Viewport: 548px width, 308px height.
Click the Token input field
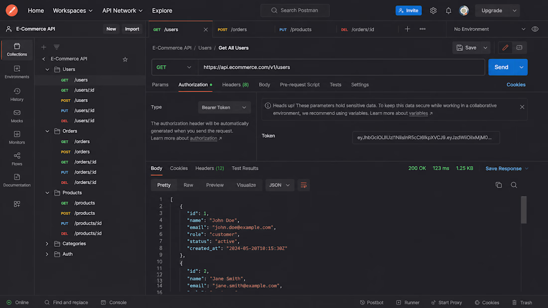pos(425,138)
